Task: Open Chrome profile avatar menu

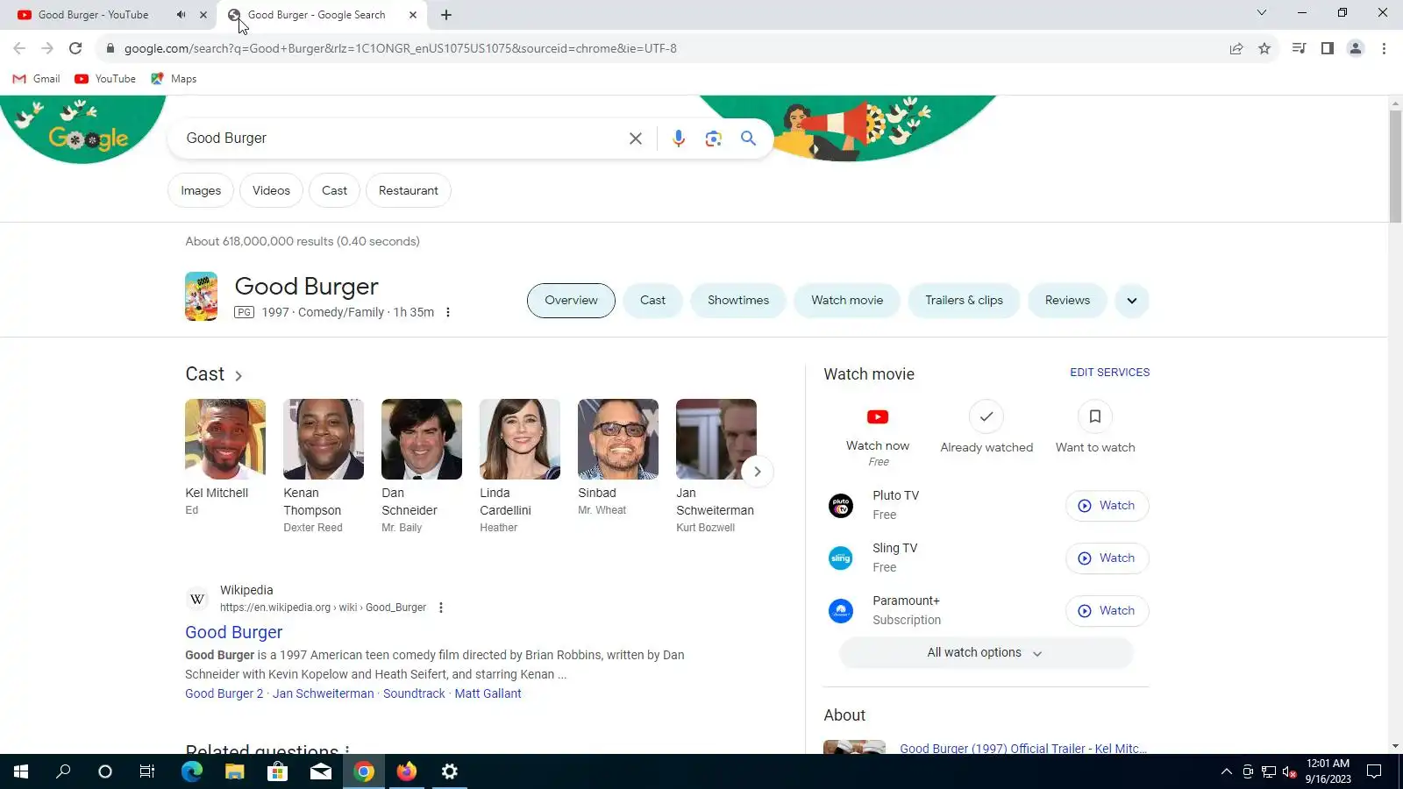Action: [1356, 48]
